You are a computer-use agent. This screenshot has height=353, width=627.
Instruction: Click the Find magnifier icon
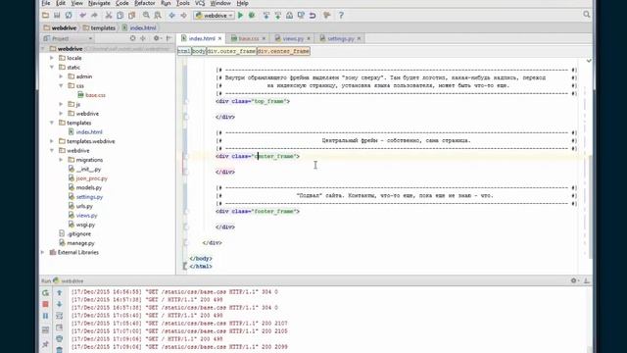pos(146,16)
